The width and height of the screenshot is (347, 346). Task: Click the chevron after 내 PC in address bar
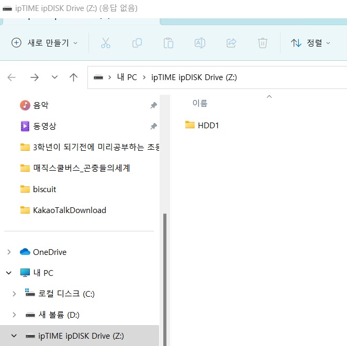[144, 77]
